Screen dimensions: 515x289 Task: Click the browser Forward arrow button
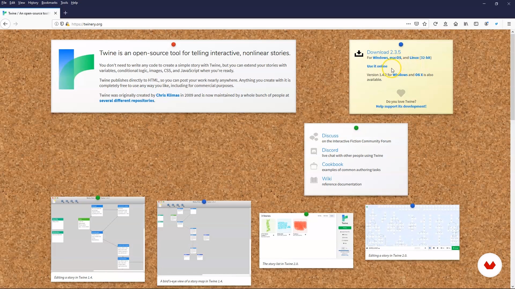coord(16,24)
